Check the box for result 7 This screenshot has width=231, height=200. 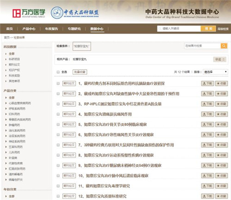coord(58,145)
